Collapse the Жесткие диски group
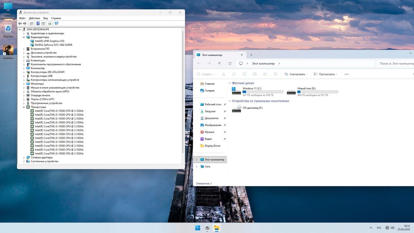Viewport: 414px width, 233px height. pos(230,83)
